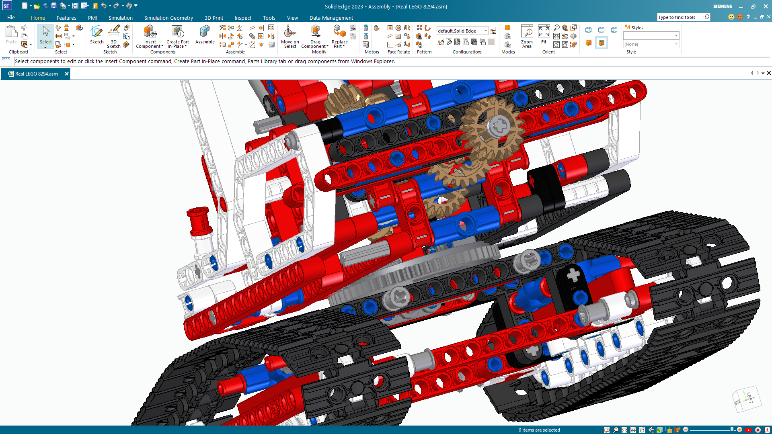This screenshot has width=772, height=434.
Task: Close the Real LEGO 8294.asm tab
Action: tap(67, 74)
